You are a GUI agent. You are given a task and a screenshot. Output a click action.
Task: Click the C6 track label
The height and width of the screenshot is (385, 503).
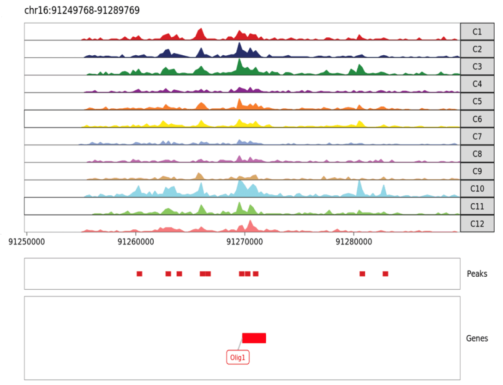coord(477,119)
